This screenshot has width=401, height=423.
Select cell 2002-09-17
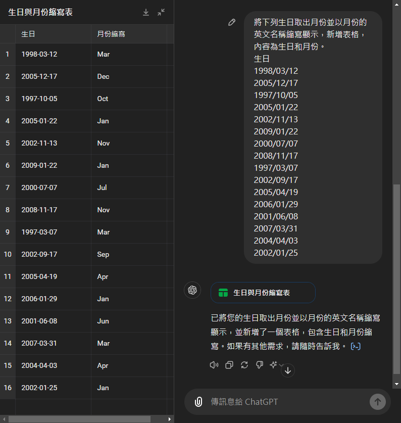click(53, 254)
